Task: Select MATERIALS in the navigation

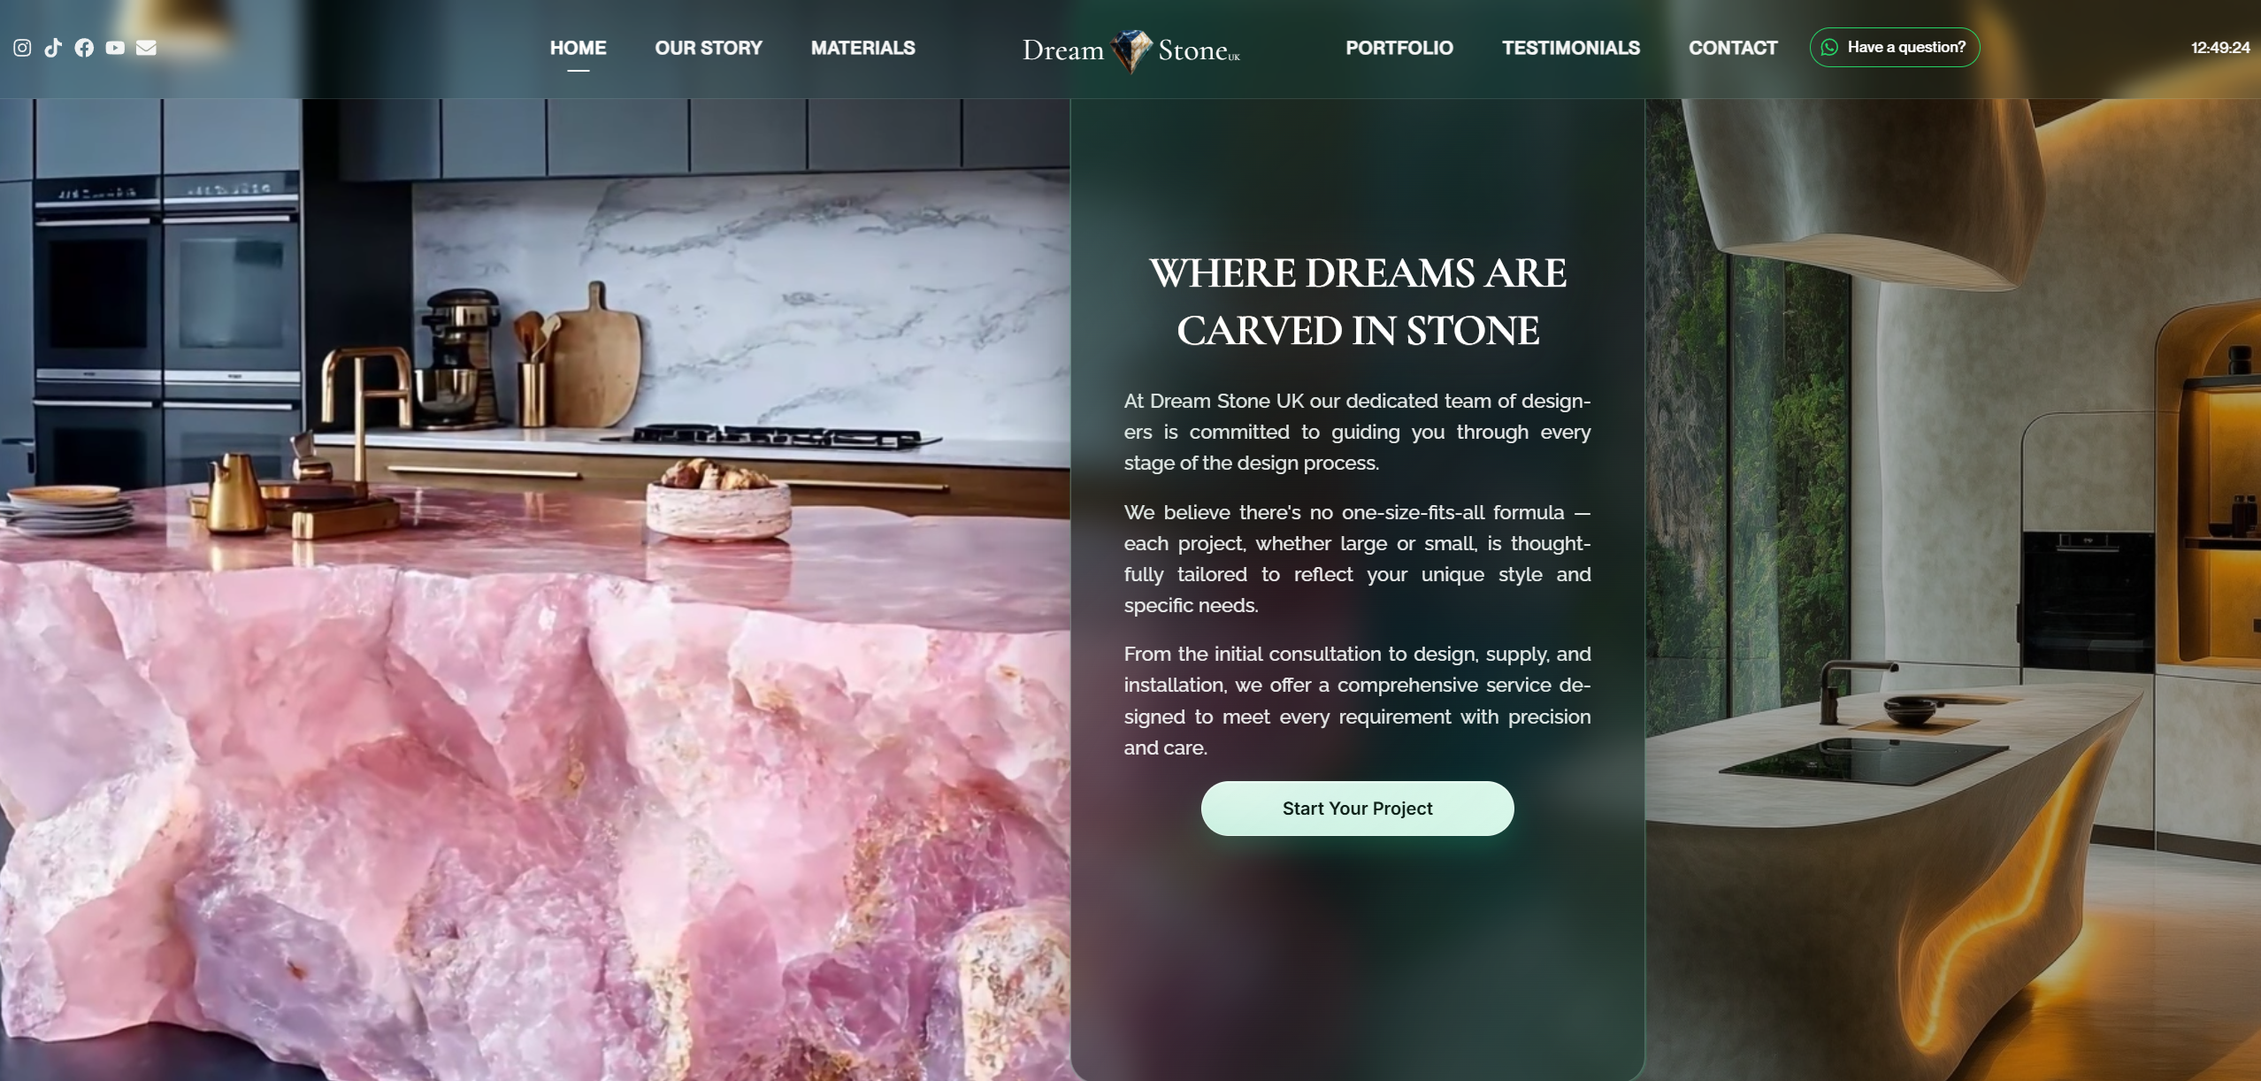Action: [x=863, y=48]
